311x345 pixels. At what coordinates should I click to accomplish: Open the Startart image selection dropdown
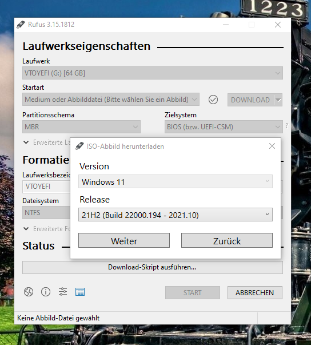coord(111,100)
